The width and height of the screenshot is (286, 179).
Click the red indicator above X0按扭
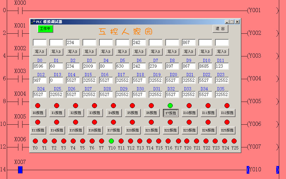38,105
